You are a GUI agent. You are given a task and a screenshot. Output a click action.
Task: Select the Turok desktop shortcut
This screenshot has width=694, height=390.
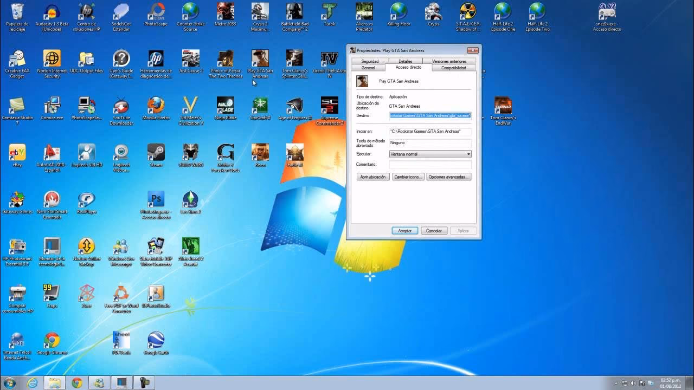click(329, 15)
